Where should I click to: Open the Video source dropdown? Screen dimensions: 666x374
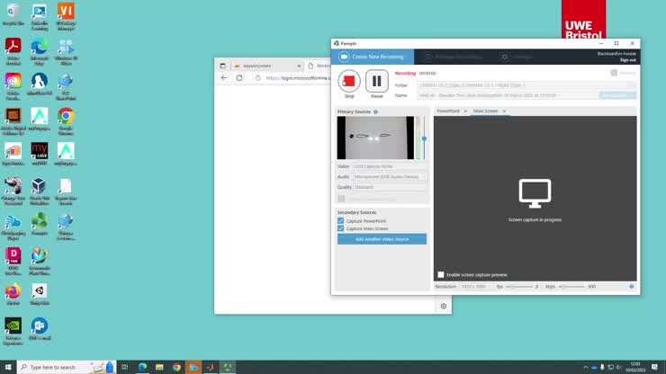click(389, 166)
